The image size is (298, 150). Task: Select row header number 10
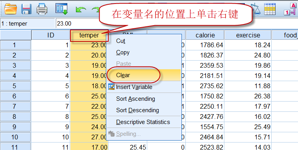(x=15, y=137)
